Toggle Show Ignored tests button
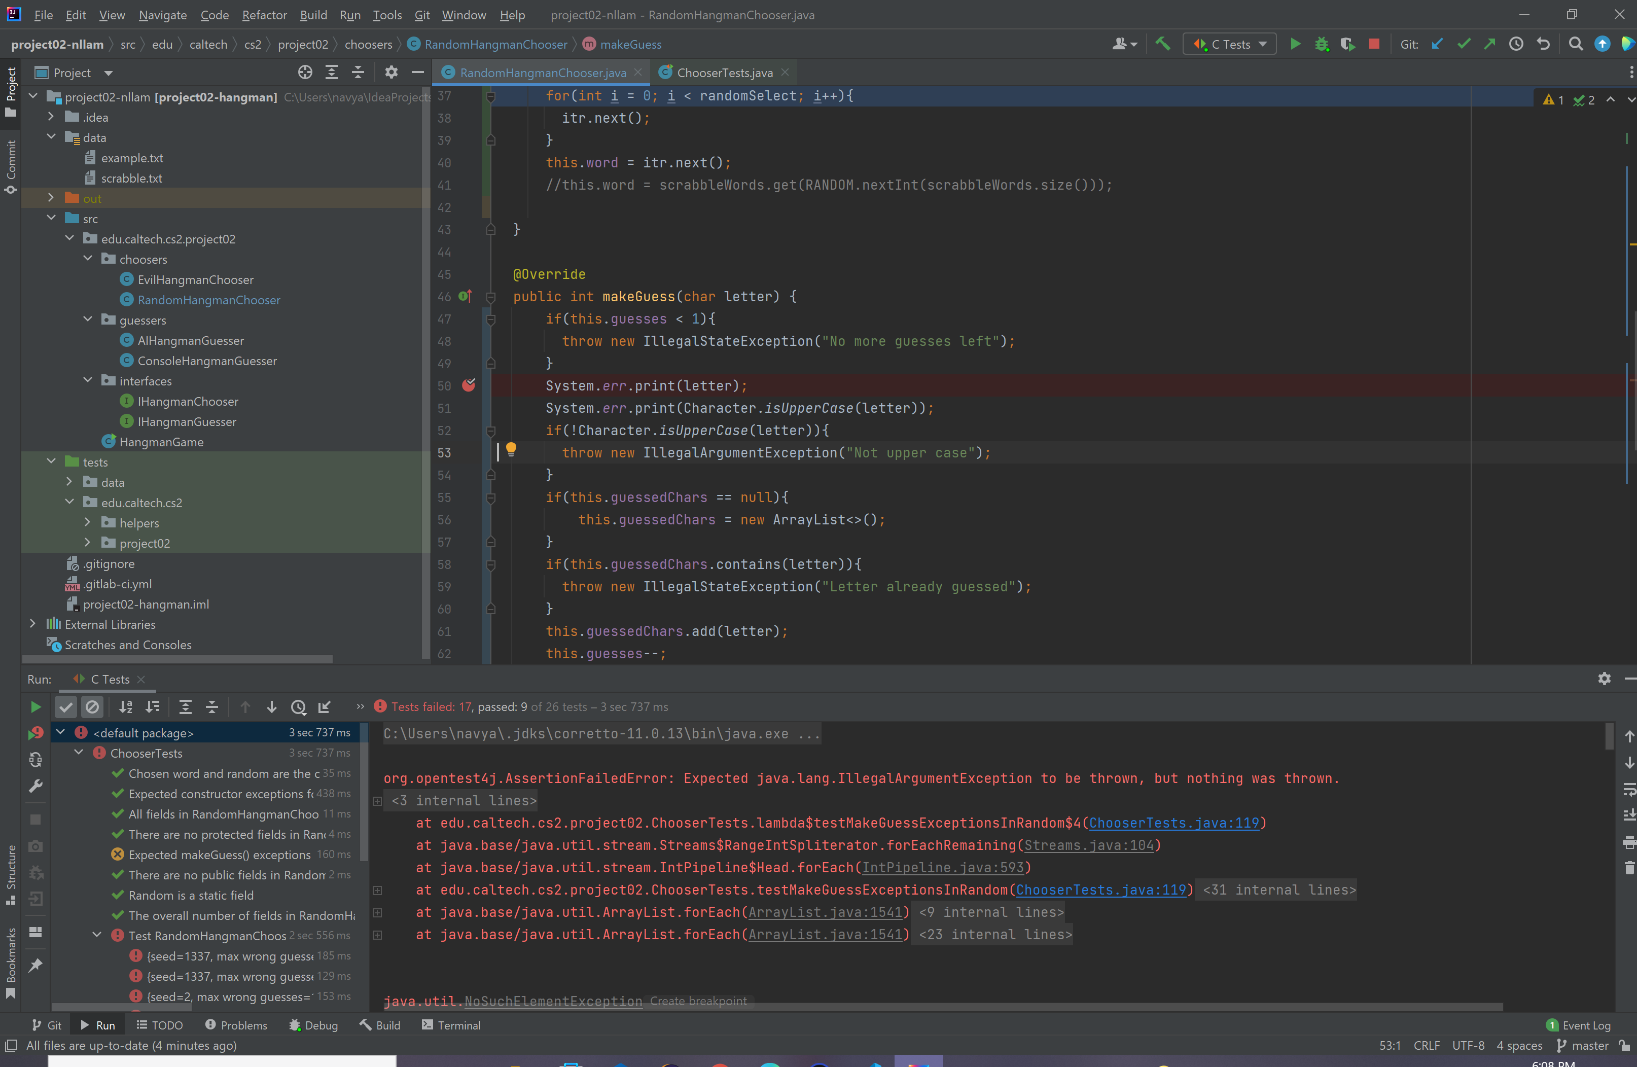 point(92,706)
